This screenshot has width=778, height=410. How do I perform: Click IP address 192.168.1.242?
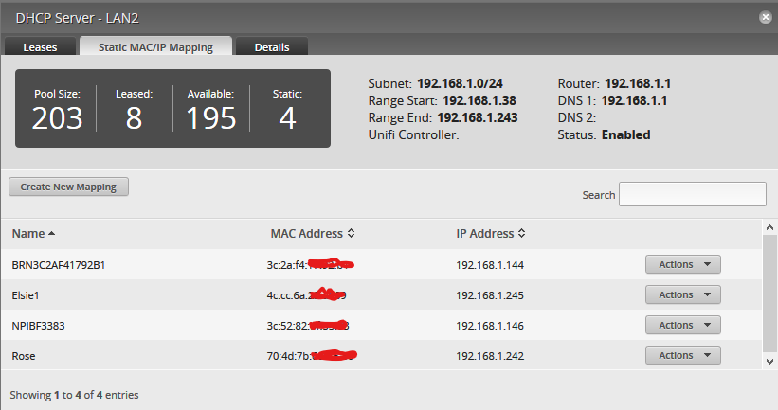click(x=490, y=355)
